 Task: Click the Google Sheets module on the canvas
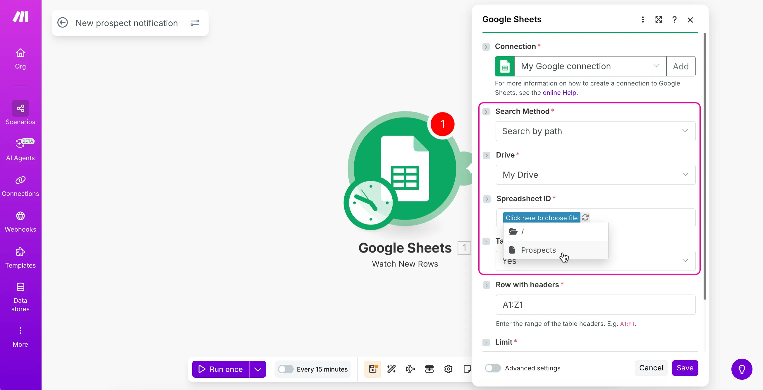point(405,169)
